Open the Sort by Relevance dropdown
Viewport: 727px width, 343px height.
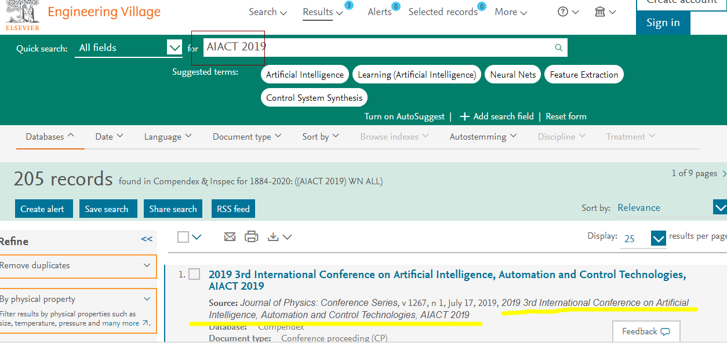tap(719, 207)
